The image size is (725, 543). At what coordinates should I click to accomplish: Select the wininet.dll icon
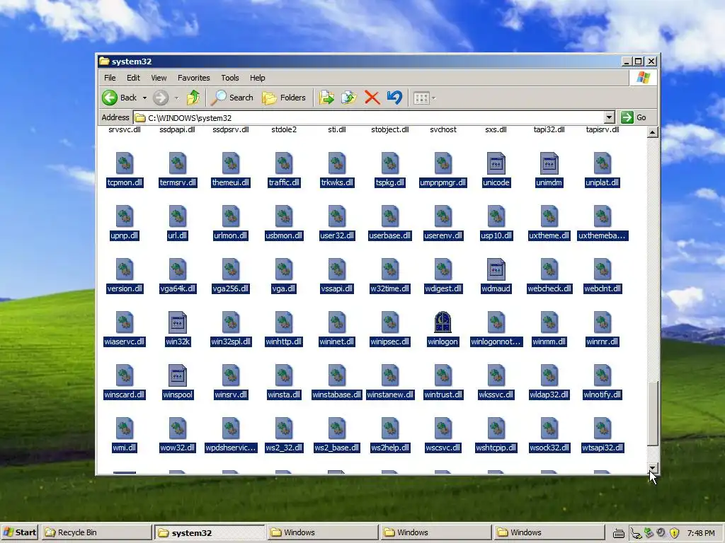pos(337,322)
